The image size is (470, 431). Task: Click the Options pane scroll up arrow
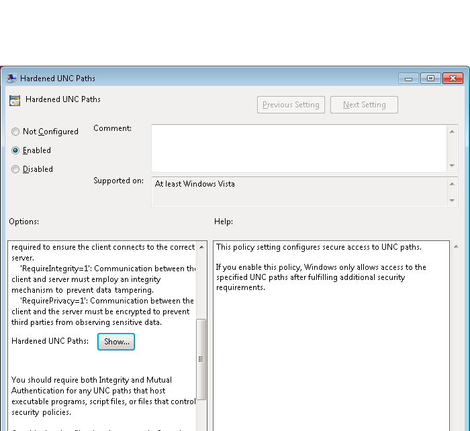201,247
